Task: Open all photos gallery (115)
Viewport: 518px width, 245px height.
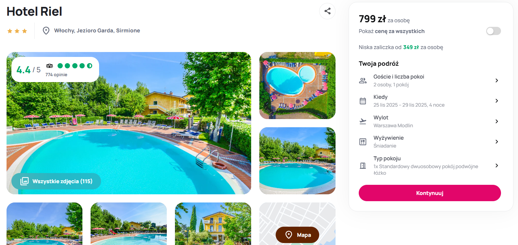Action: [x=56, y=181]
